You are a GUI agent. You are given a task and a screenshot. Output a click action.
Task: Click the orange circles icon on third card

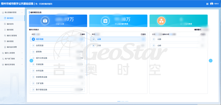click(x=161, y=21)
